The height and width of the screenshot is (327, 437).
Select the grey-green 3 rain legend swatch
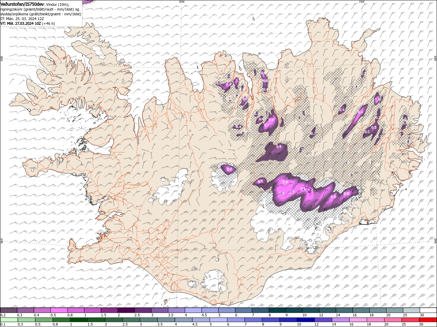149,320
